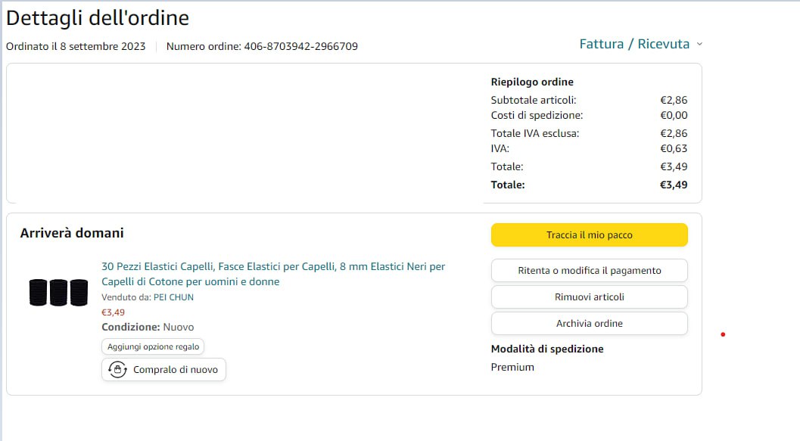Screen dimensions: 800x441
Task: Click Traccia il mio pacco button
Action: click(590, 235)
